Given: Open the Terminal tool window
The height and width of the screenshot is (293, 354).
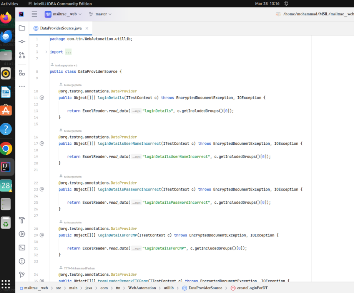Looking at the screenshot, I should coord(22,248).
